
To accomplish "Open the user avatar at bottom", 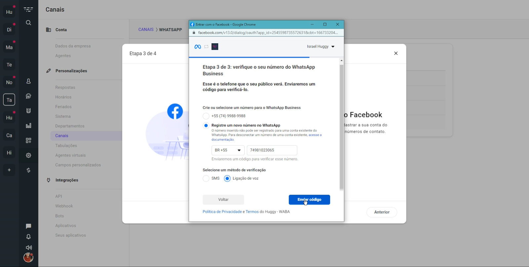I will [28, 257].
